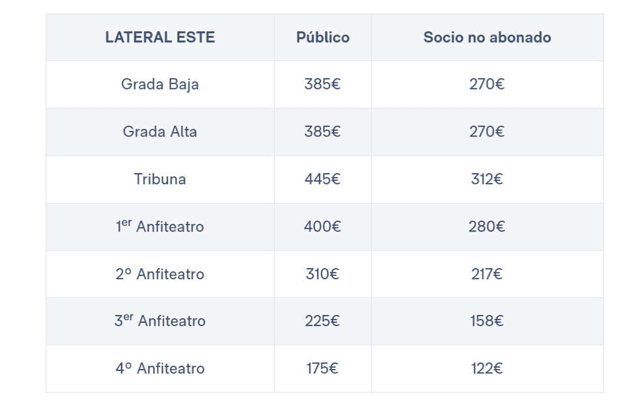Select the 280€ price cell
Screen dimensions: 638x410
487,227
